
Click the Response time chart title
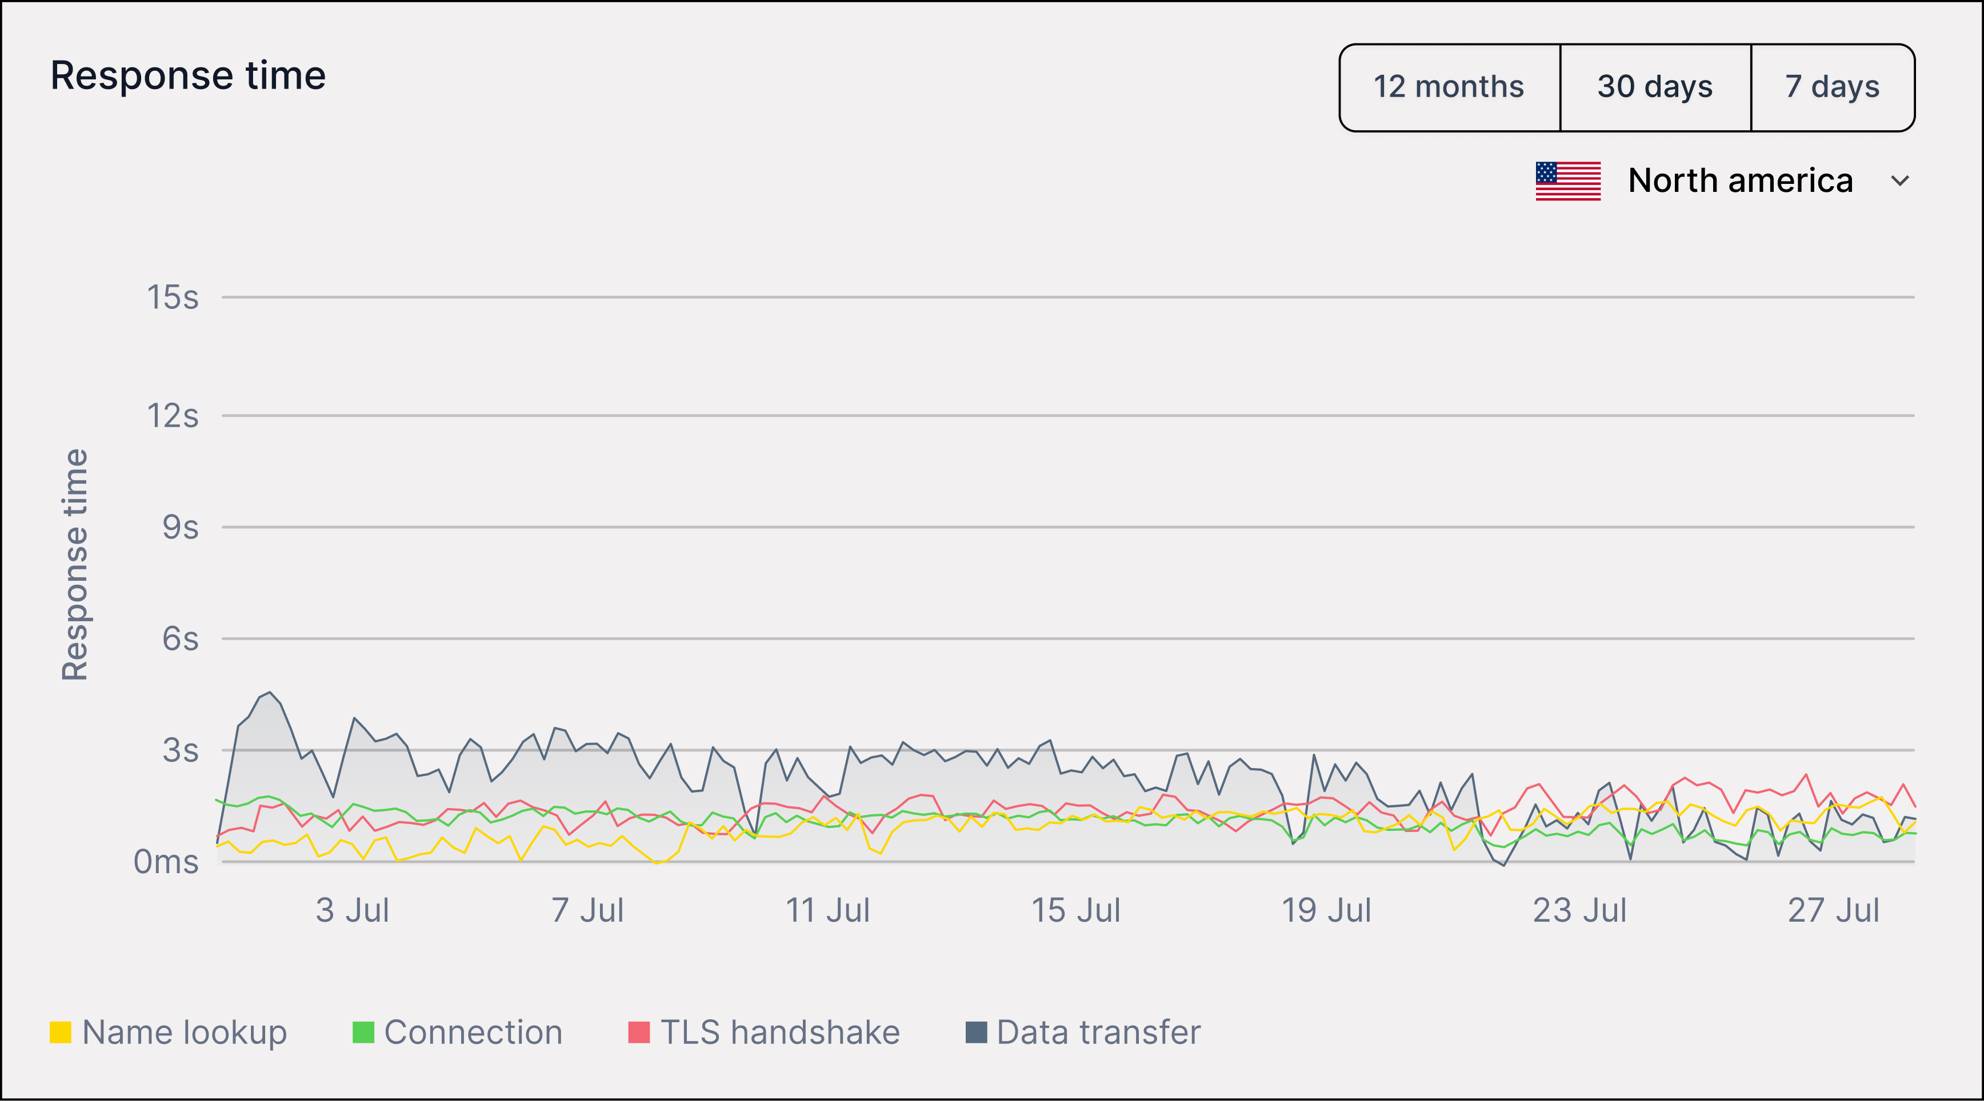pyautogui.click(x=188, y=75)
